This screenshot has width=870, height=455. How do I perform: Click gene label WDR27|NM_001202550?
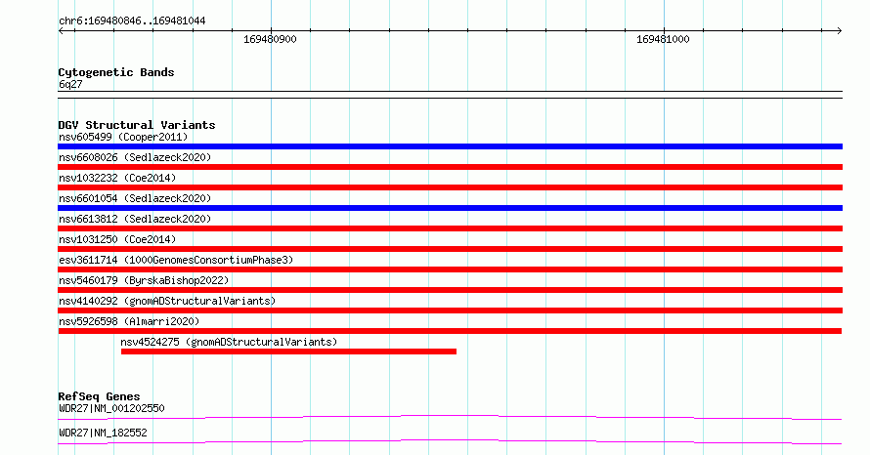click(x=111, y=408)
